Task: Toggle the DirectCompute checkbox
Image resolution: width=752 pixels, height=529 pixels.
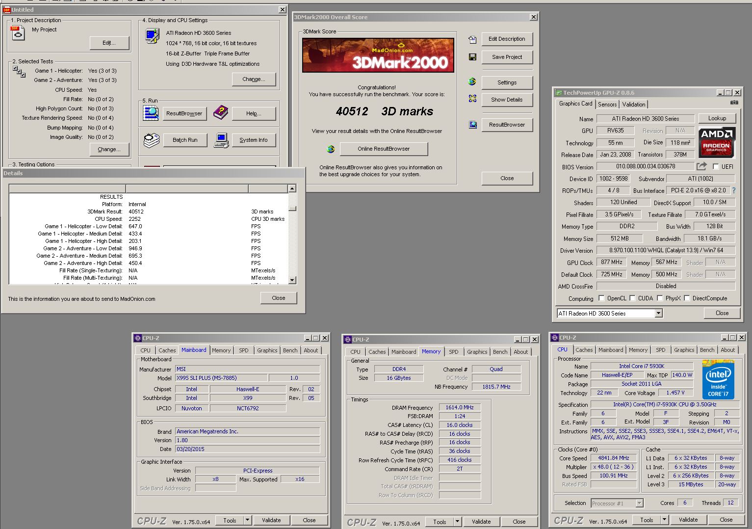Action: click(687, 298)
